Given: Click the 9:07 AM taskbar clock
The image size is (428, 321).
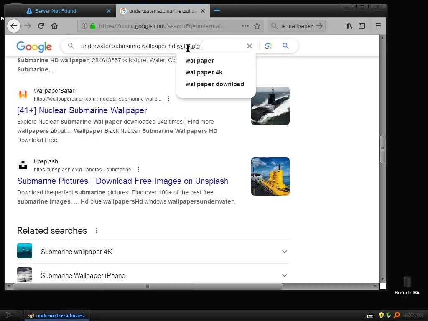Looking at the screenshot, I should pyautogui.click(x=413, y=316).
